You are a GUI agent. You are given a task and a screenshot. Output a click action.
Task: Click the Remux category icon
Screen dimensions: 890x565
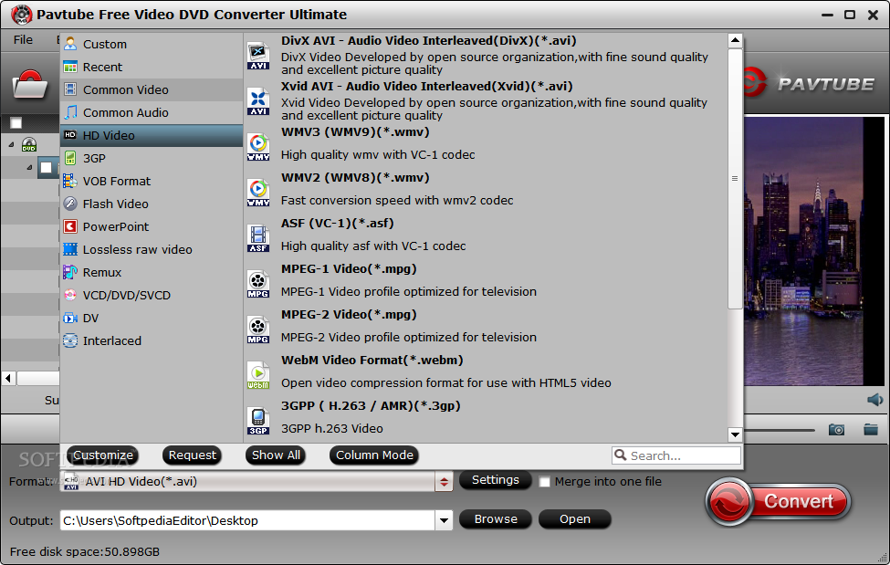tap(70, 272)
